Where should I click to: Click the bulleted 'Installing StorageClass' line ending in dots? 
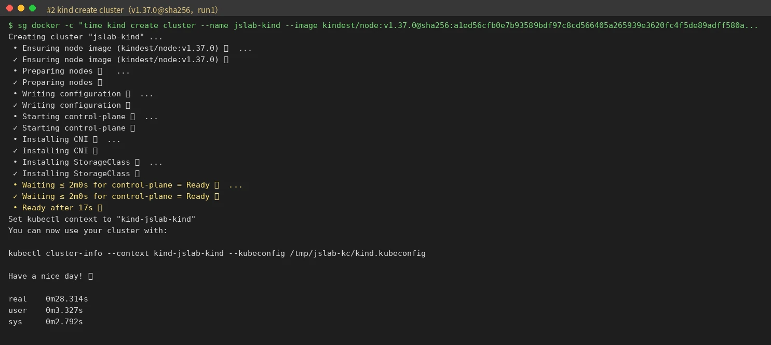88,162
